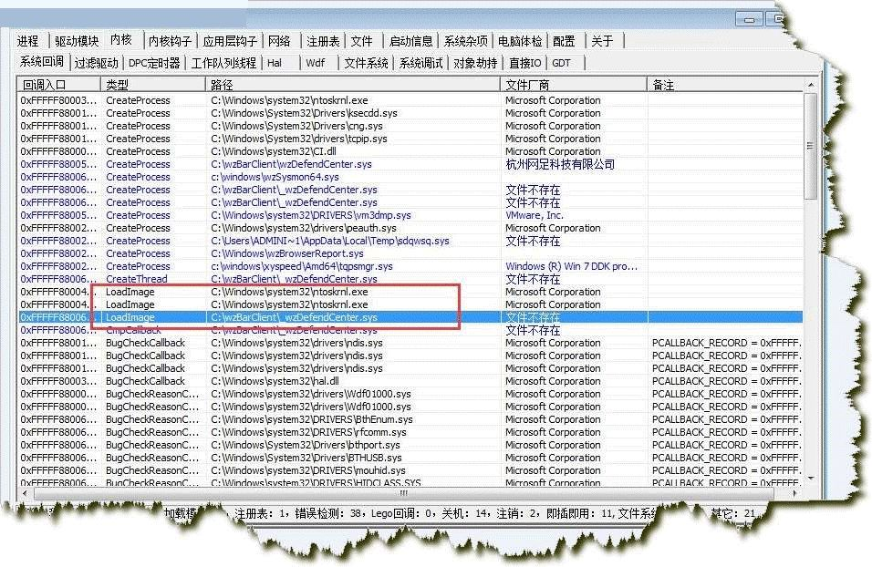Select row with cng.sys path
This screenshot has height=567, width=872.
coord(410,126)
